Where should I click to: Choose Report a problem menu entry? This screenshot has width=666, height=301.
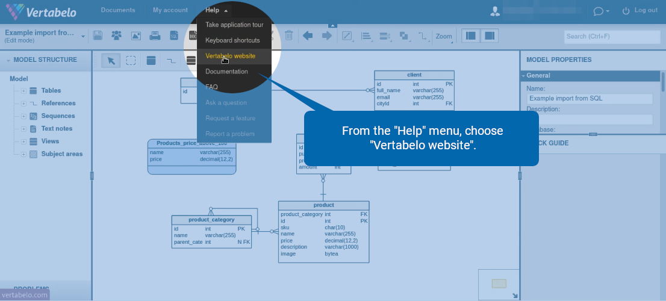coord(234,134)
